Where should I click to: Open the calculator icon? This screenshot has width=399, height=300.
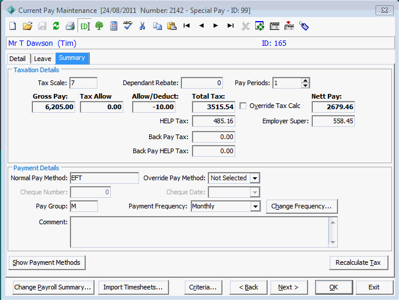click(114, 26)
